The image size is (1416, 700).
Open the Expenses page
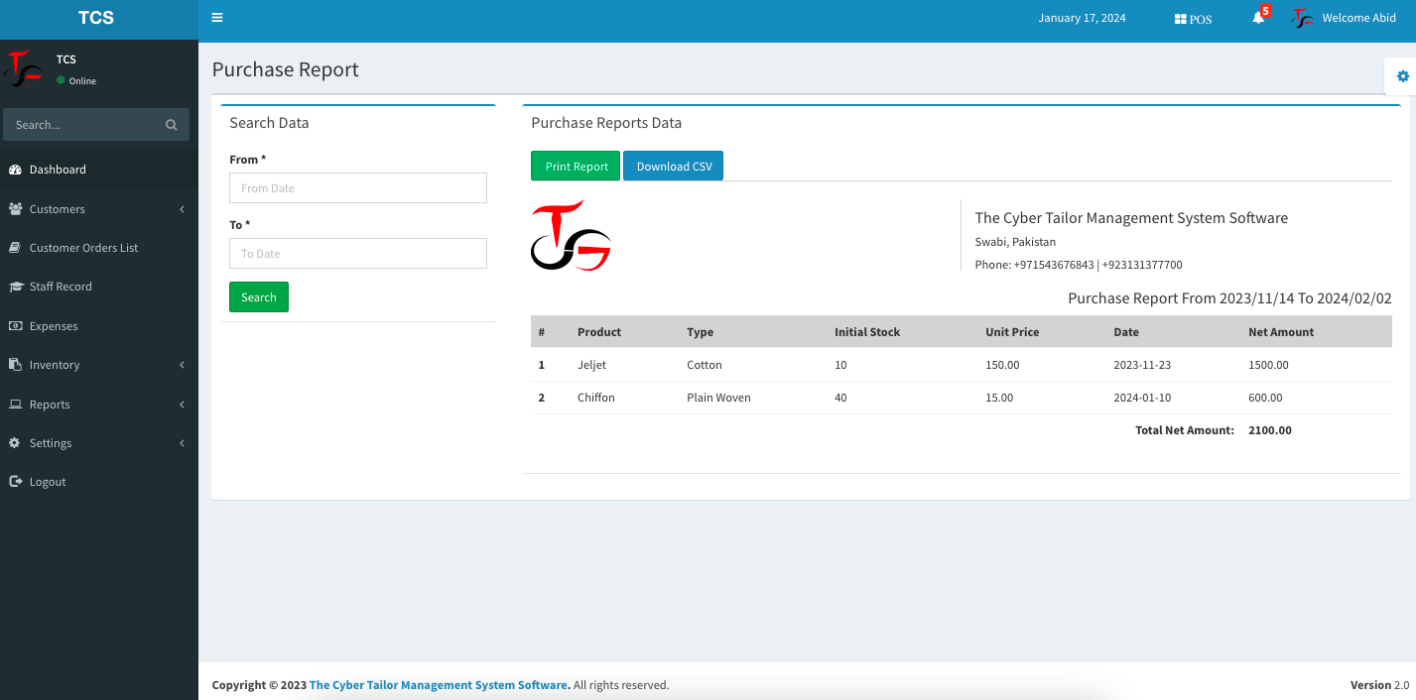click(x=51, y=325)
